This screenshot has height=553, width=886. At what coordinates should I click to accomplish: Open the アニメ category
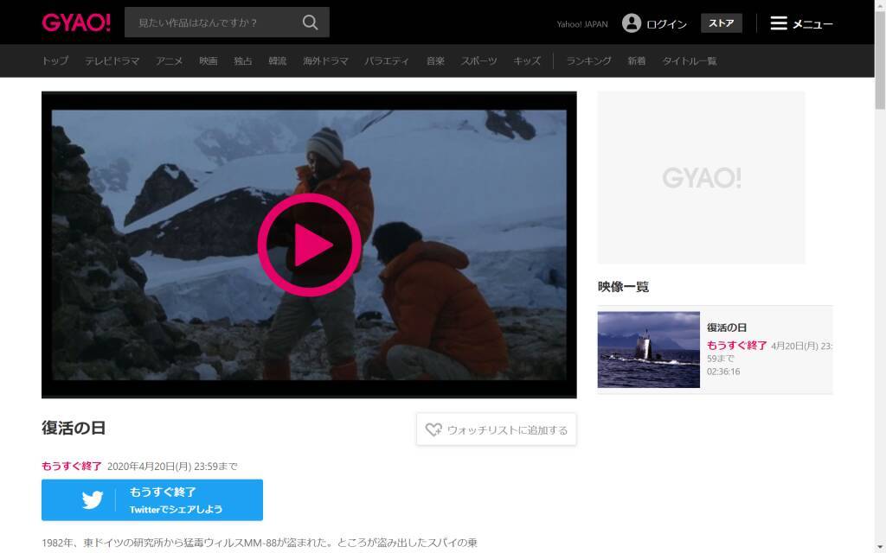[169, 61]
